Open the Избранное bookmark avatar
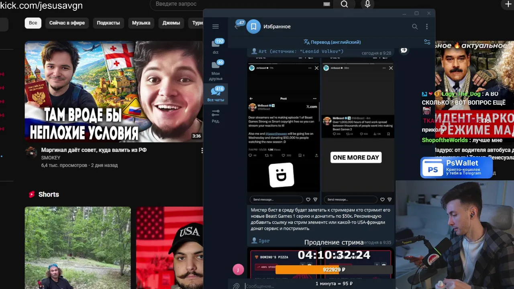 tap(253, 26)
